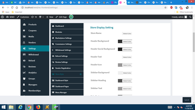Image resolution: width=195 pixels, height=110 pixels.
Task: Open the Reviews comment icon
Action: point(24,67)
